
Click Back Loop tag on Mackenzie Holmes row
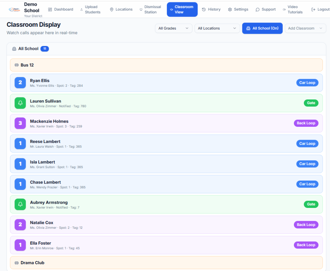pos(306,123)
